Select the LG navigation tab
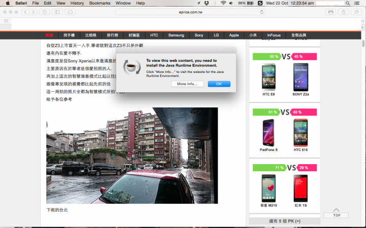The height and width of the screenshot is (228, 366). point(216,35)
